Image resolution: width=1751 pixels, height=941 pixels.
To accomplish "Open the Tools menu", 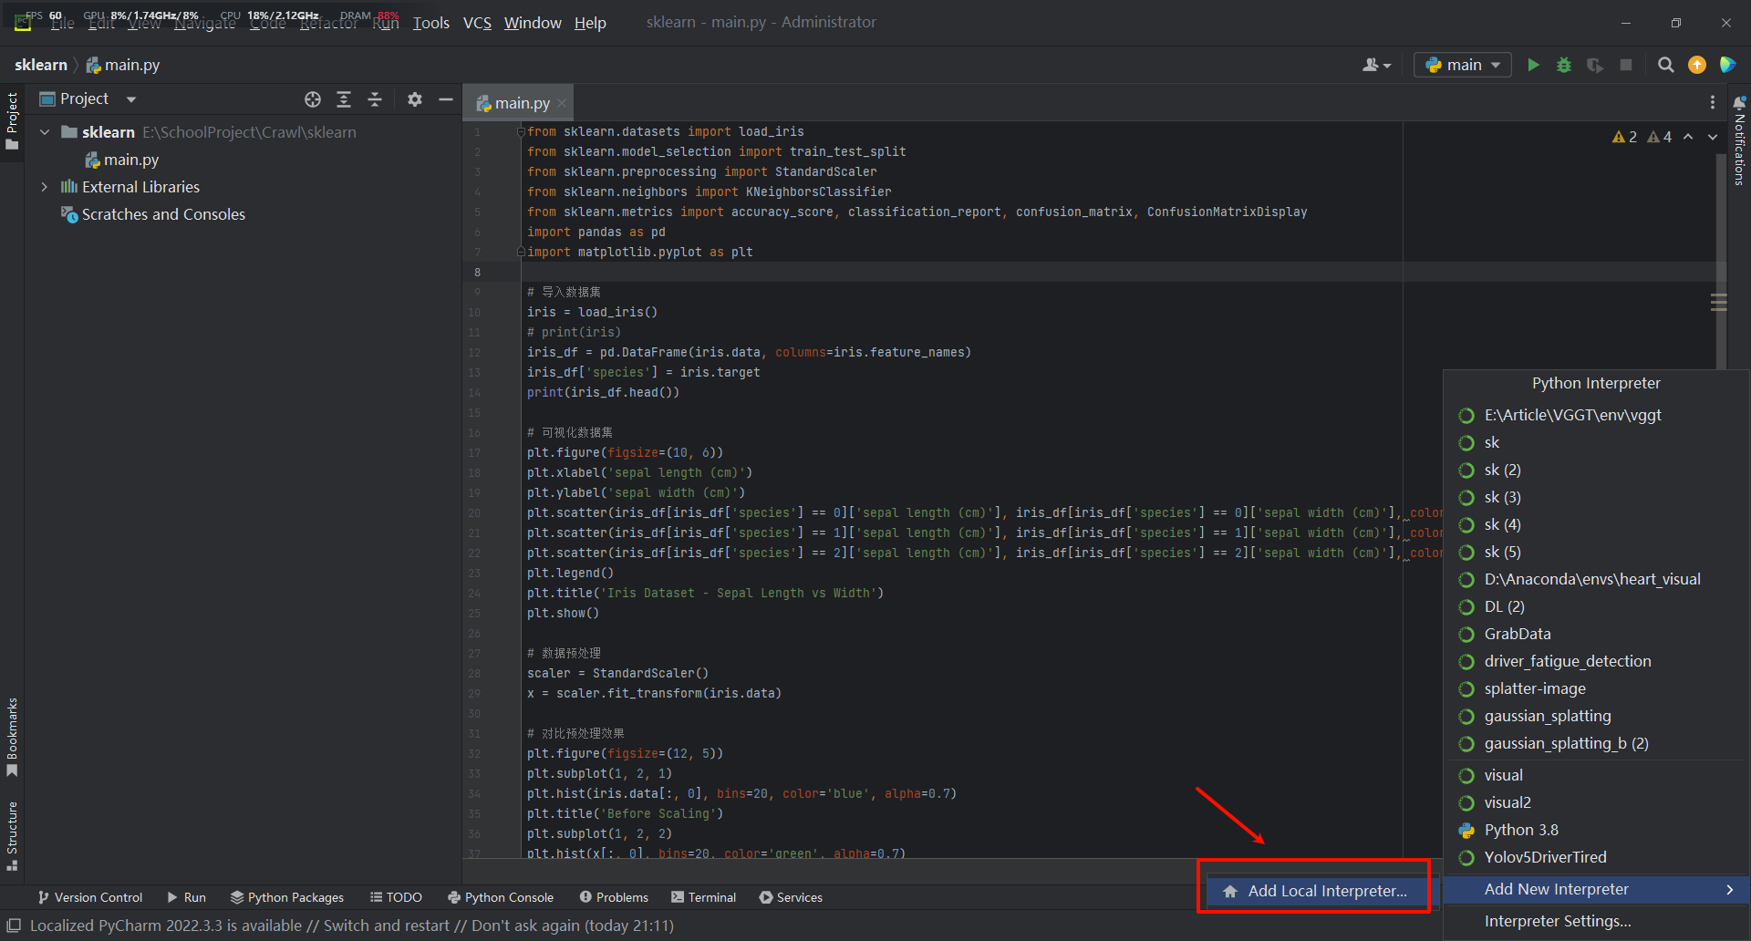I will pos(430,23).
